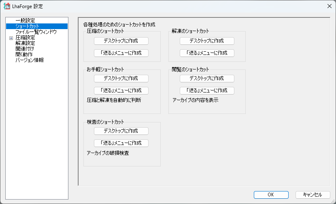
Task: Create 閲覧 shortcut on desktop
Action: click(207, 78)
